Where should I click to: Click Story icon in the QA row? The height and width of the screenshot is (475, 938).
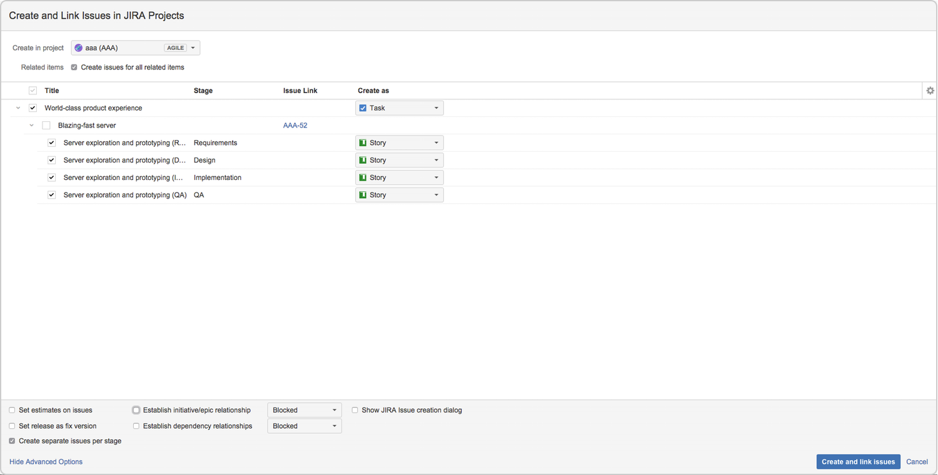click(363, 195)
